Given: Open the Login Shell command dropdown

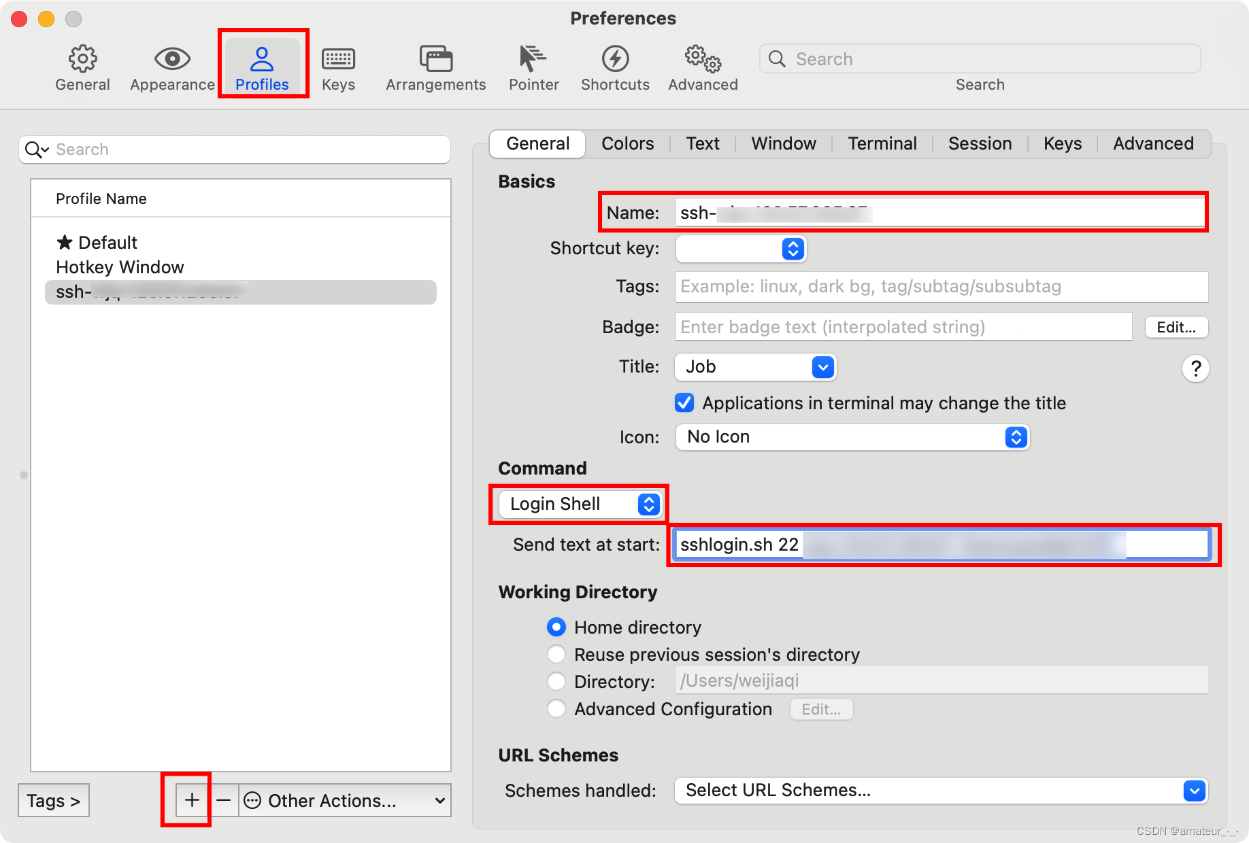Looking at the screenshot, I should pos(580,504).
